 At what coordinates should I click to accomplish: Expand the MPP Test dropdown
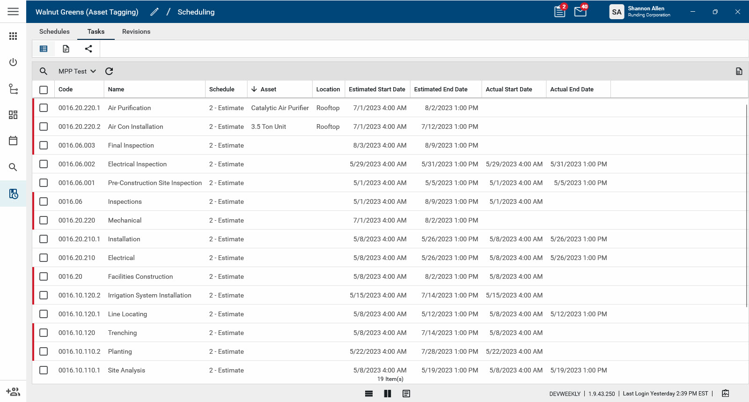click(77, 71)
